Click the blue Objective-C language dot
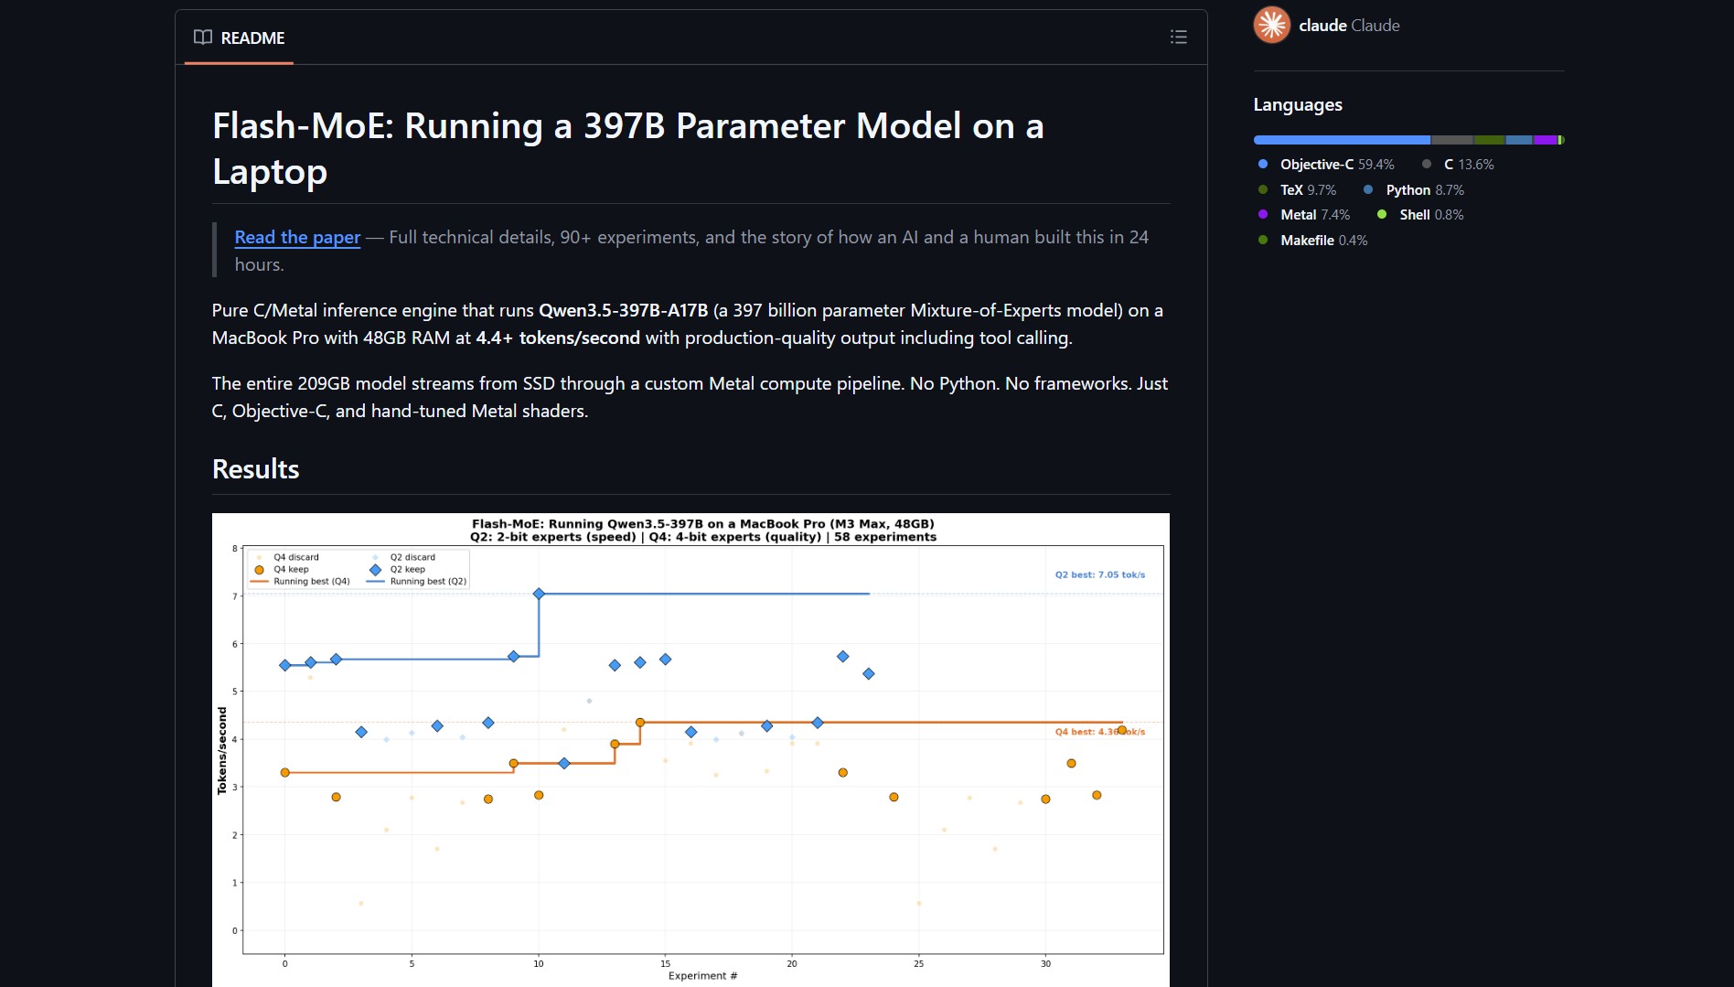Image resolution: width=1734 pixels, height=987 pixels. [x=1263, y=165]
